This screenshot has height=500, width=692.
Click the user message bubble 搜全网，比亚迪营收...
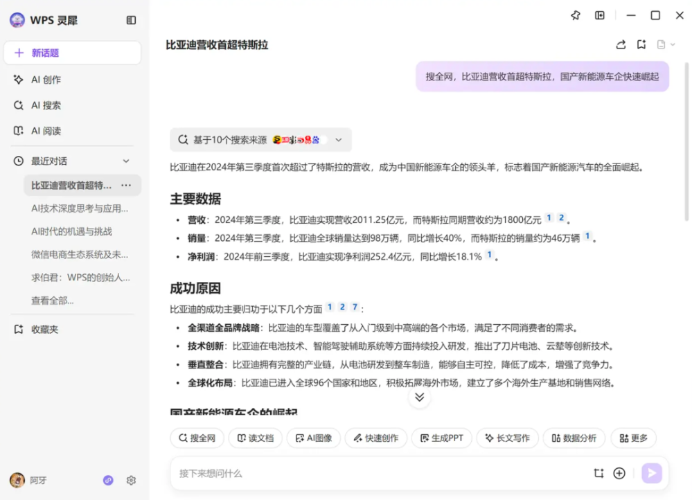(542, 77)
